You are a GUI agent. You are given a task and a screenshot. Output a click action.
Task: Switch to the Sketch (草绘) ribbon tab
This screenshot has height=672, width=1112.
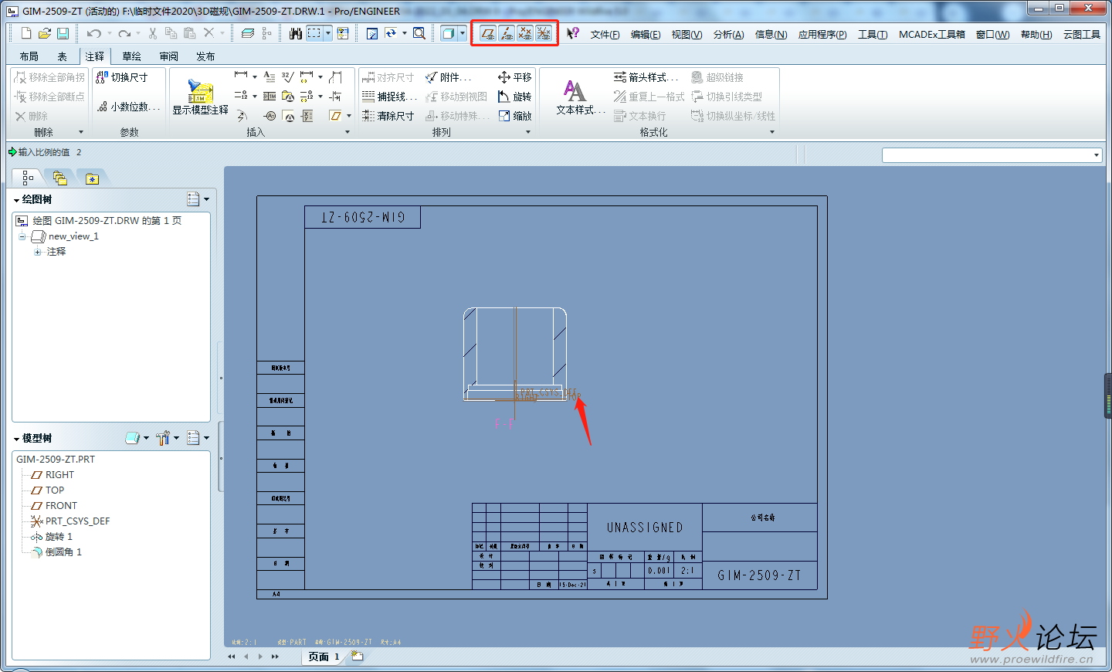coord(132,56)
